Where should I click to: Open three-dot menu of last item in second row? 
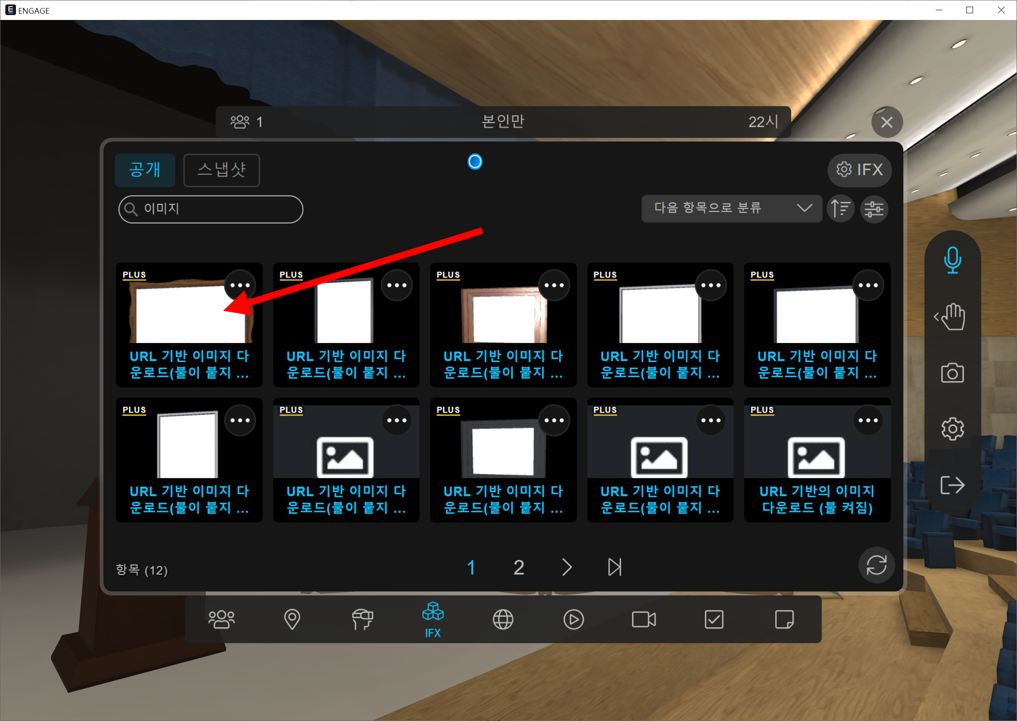pos(868,421)
